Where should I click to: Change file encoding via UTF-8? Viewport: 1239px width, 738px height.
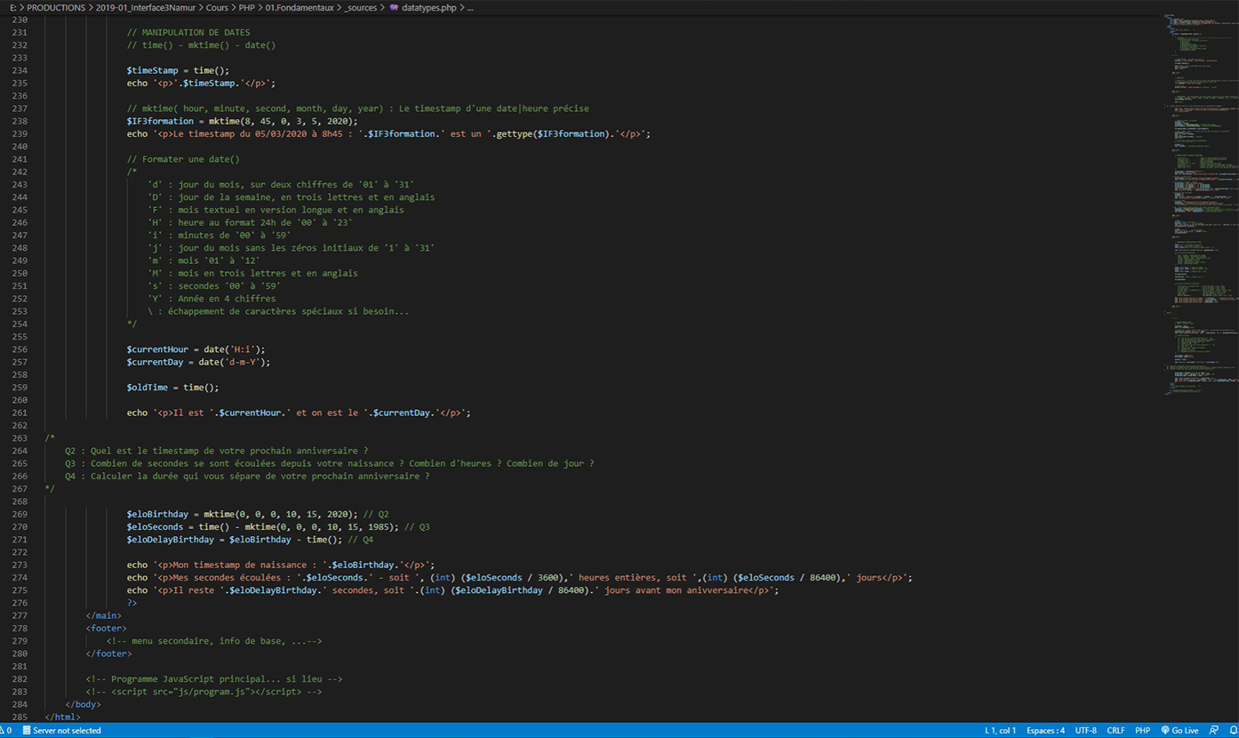1085,731
